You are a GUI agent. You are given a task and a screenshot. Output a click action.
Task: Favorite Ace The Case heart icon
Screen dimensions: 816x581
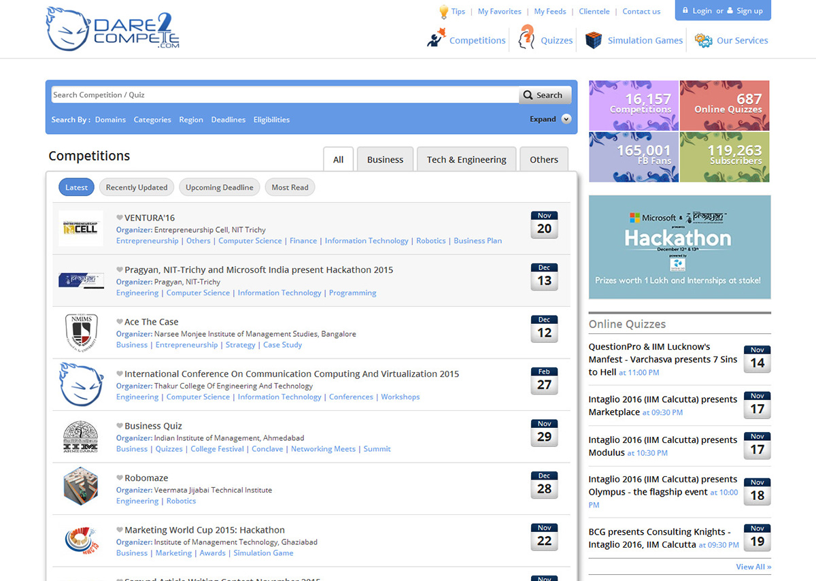point(120,322)
